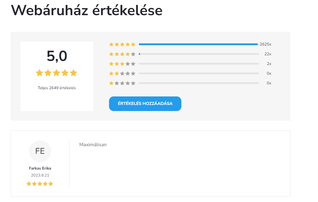Click the 3-star rating row stars

[122, 64]
